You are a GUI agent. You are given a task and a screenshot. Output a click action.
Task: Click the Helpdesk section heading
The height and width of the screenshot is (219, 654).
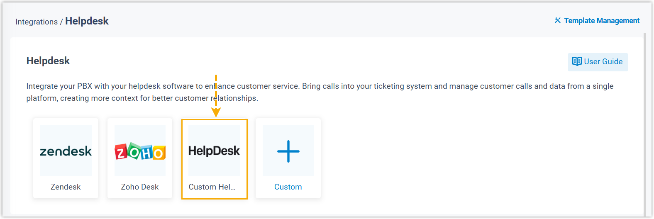(48, 61)
